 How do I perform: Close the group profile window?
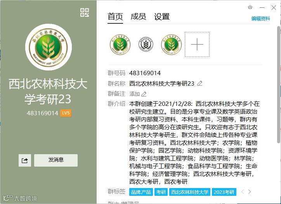point(274,7)
